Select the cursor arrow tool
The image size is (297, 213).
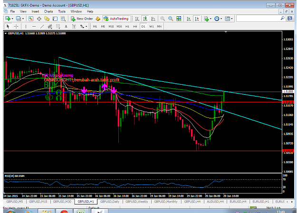[8, 27]
